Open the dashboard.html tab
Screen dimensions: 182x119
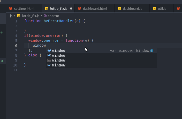click(x=95, y=8)
